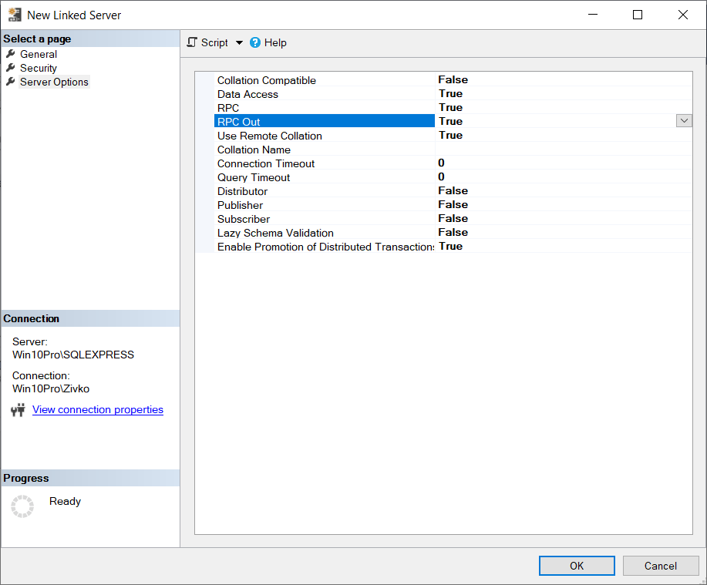The image size is (707, 585).
Task: Click the Ready progress indicator
Action: (x=65, y=501)
